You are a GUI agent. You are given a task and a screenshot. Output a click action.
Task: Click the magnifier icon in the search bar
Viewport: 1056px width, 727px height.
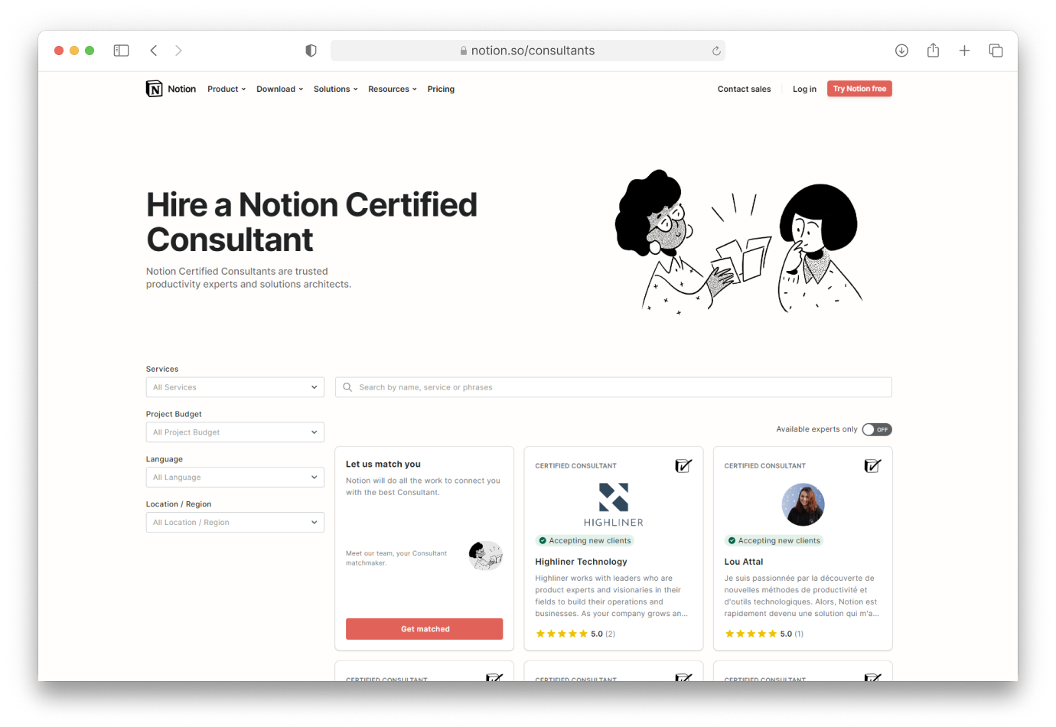pos(347,386)
